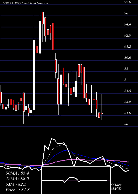The height and width of the screenshot is (194, 138).
Task: Click the 5MA : 82.5 reading
Action: pyautogui.click(x=16, y=184)
